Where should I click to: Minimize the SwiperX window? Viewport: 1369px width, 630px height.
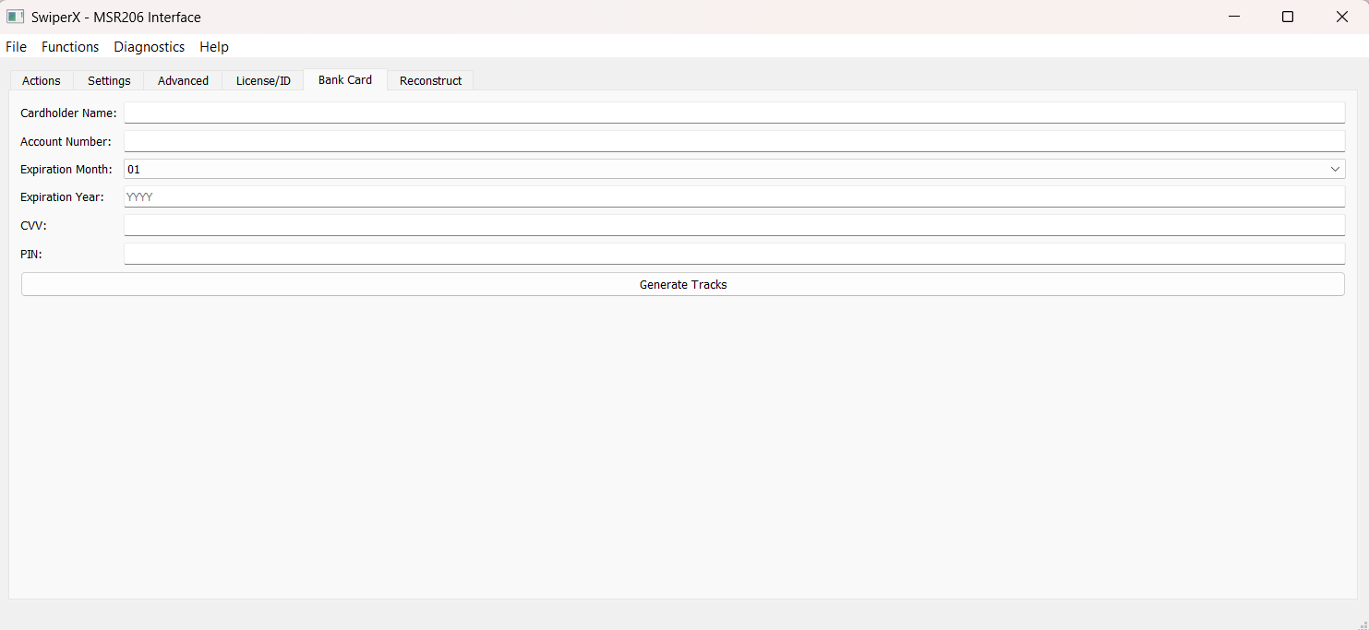click(x=1233, y=17)
